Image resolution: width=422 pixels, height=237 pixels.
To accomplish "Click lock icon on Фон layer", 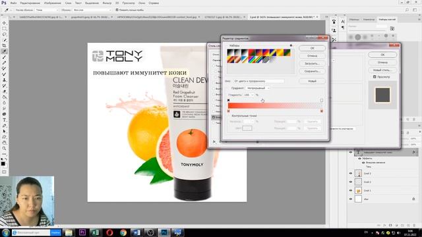I will [413, 199].
